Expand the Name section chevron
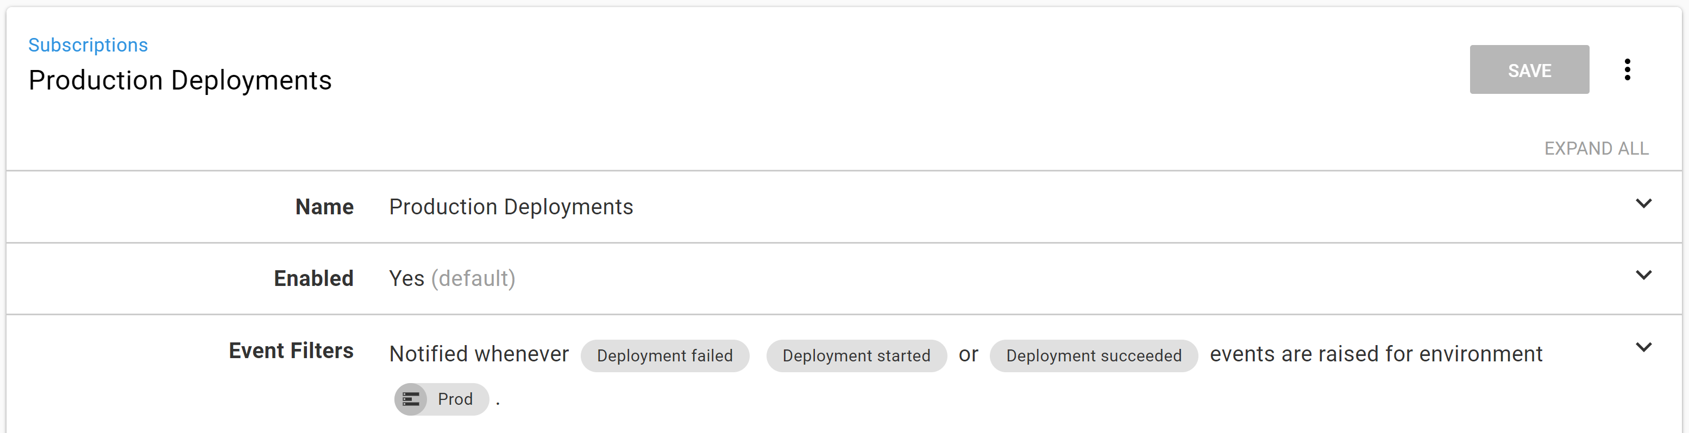This screenshot has height=433, width=1689. 1643,203
